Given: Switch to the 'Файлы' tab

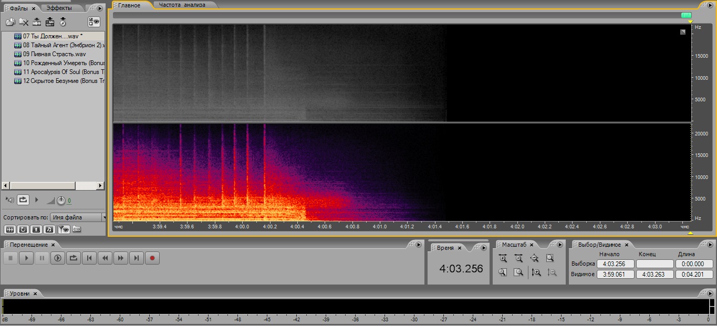Looking at the screenshot, I should [18, 8].
